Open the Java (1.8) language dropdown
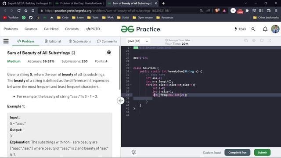 (138, 41)
